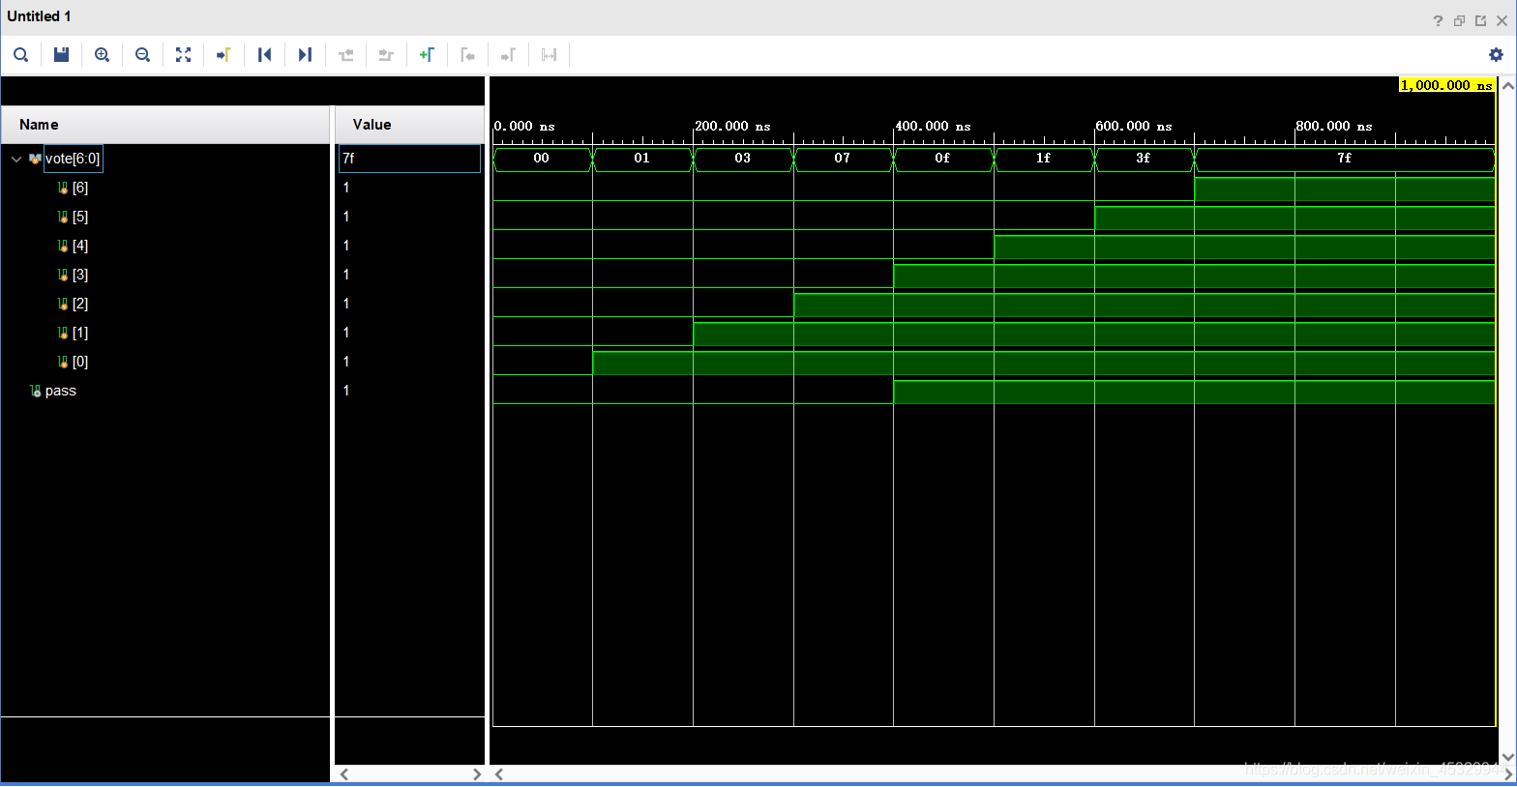Viewport: 1517px width, 787px height.
Task: Click the 07 bus segment
Action: click(x=843, y=159)
